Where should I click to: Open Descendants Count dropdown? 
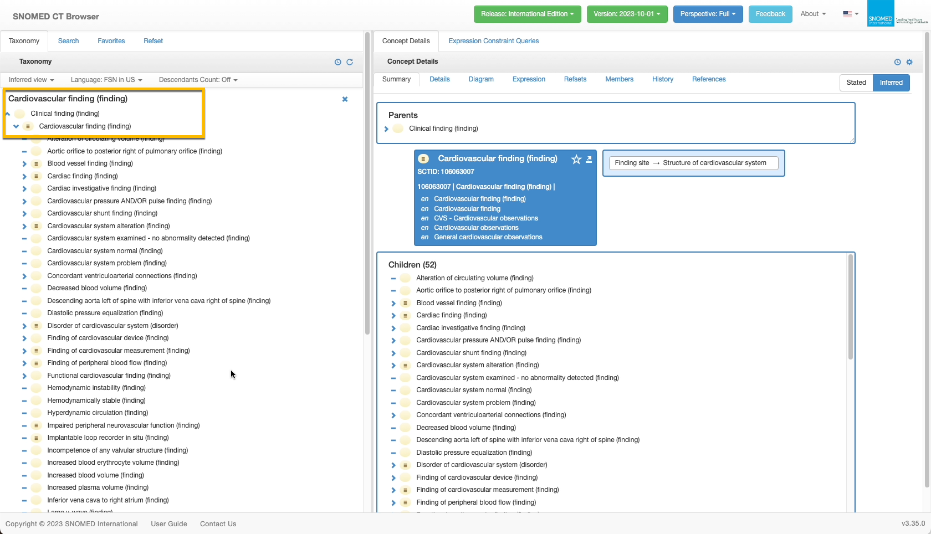[198, 80]
